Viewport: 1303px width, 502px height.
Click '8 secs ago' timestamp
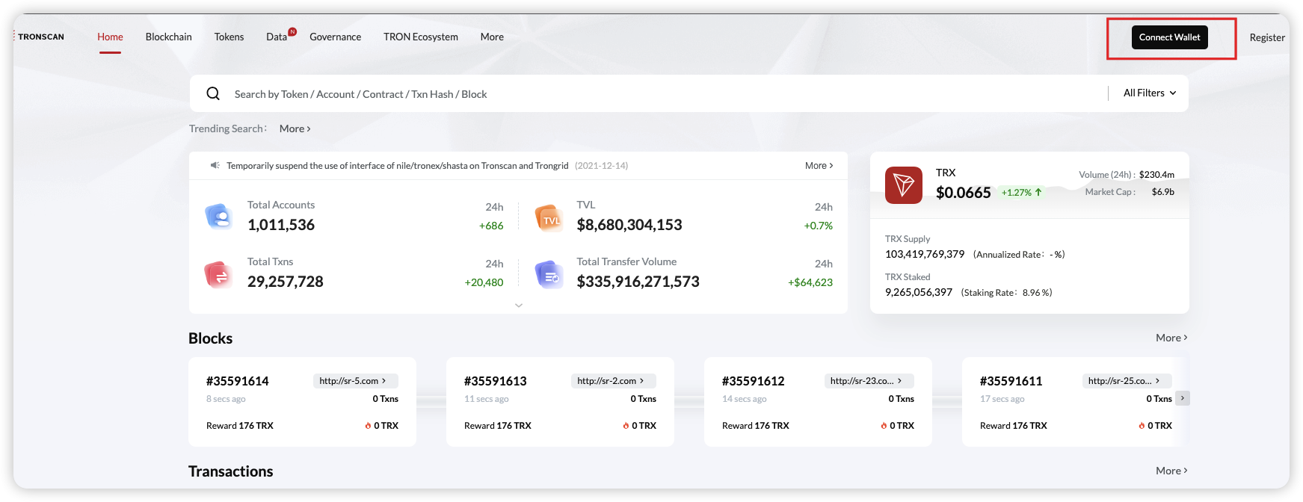(226, 399)
